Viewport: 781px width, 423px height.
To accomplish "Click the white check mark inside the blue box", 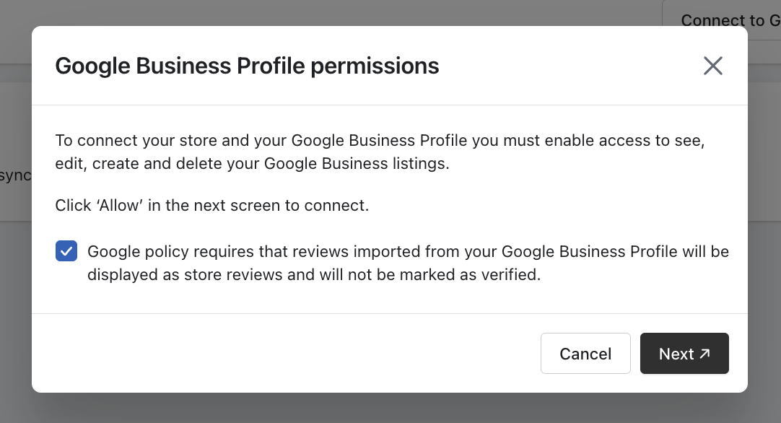I will click(66, 251).
